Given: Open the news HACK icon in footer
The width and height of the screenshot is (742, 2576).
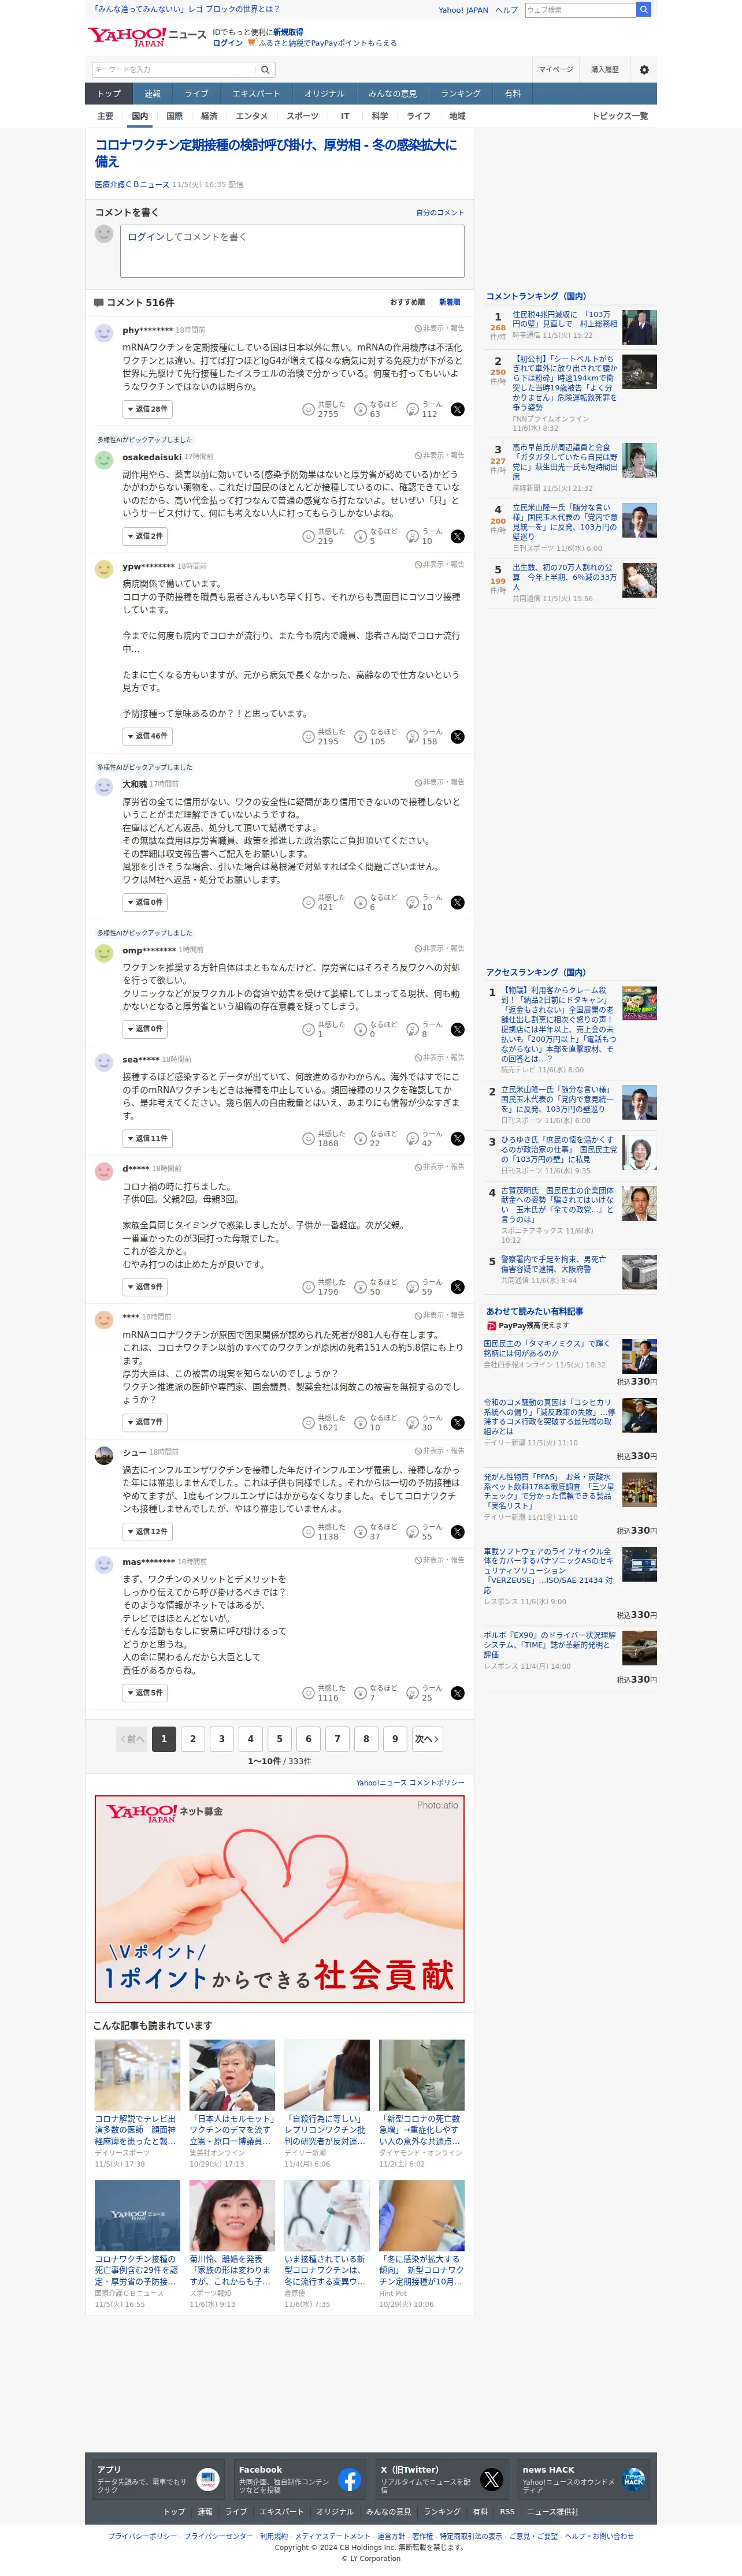Looking at the screenshot, I should pos(633,2479).
